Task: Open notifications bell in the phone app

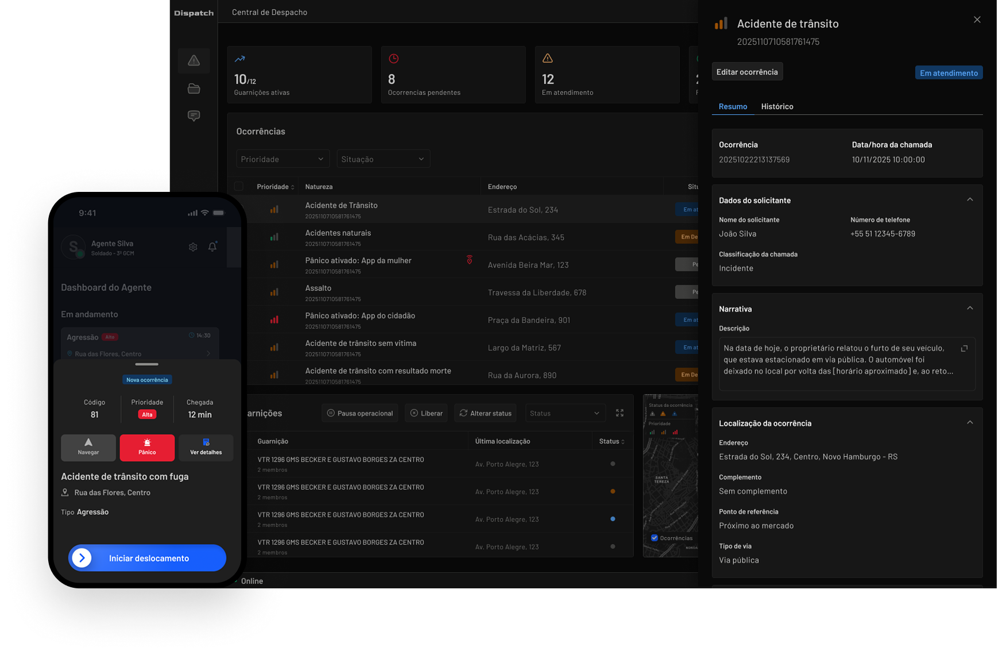Action: click(212, 246)
